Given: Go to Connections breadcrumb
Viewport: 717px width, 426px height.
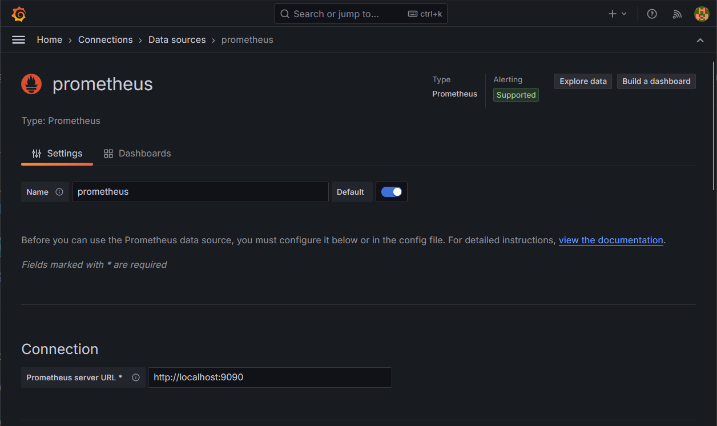Looking at the screenshot, I should click(x=106, y=40).
